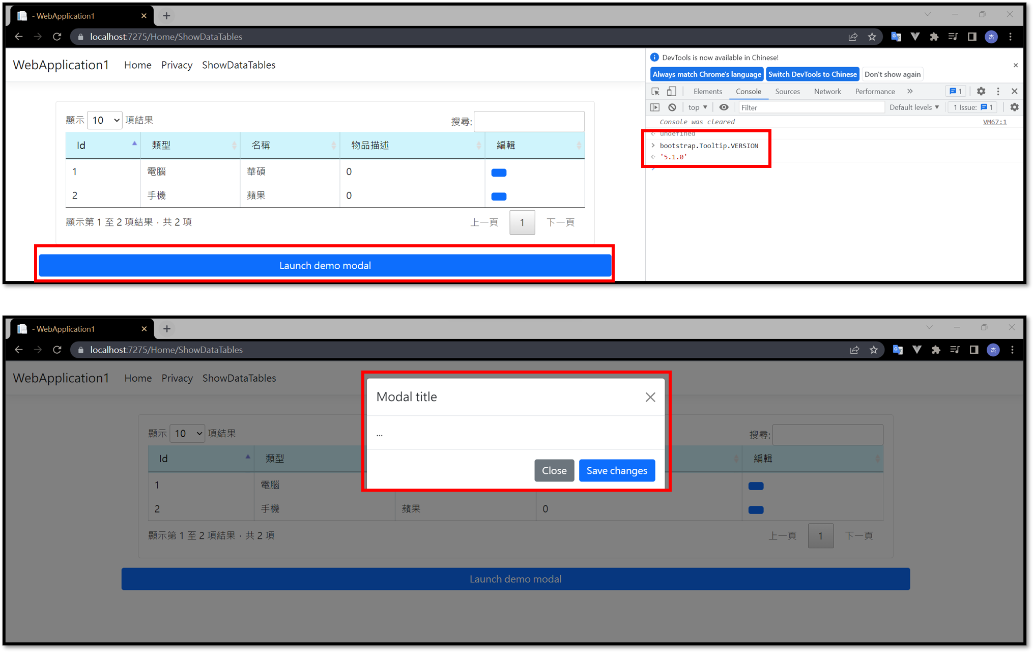Open Default levels log dropdown
The width and height of the screenshot is (1033, 652).
914,107
